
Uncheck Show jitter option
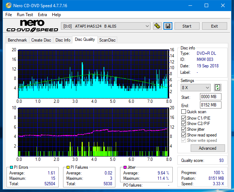tap(183, 129)
